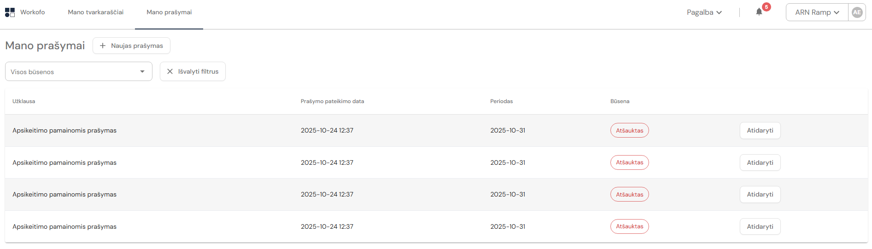Expand the Pagalba help menu
The height and width of the screenshot is (249, 872).
pos(704,12)
